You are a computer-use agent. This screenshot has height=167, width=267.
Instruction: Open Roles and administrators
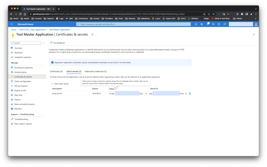click(x=24, y=104)
